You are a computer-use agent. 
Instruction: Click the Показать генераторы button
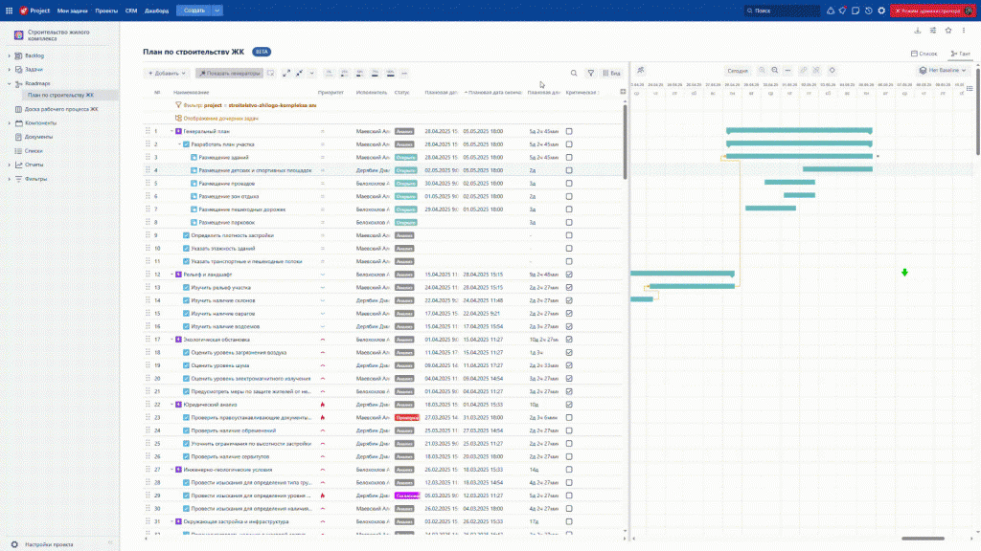pyautogui.click(x=229, y=73)
